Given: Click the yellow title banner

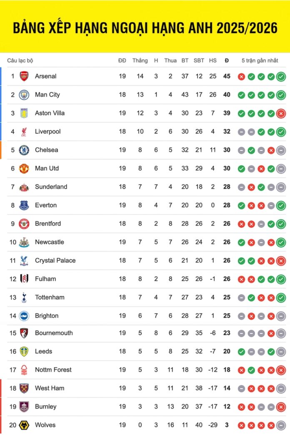Looking at the screenshot, I should 145,27.
